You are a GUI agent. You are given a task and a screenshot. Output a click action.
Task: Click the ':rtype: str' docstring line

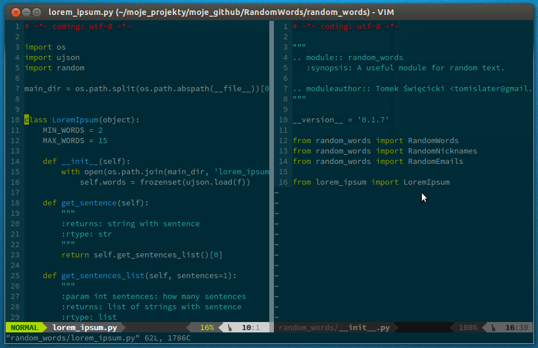click(x=87, y=234)
